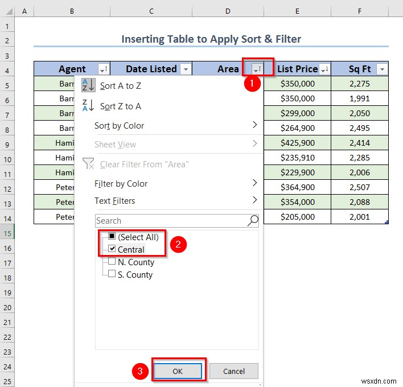The height and width of the screenshot is (387, 403).
Task: Open the List Price filter dropdown
Action: (x=324, y=69)
